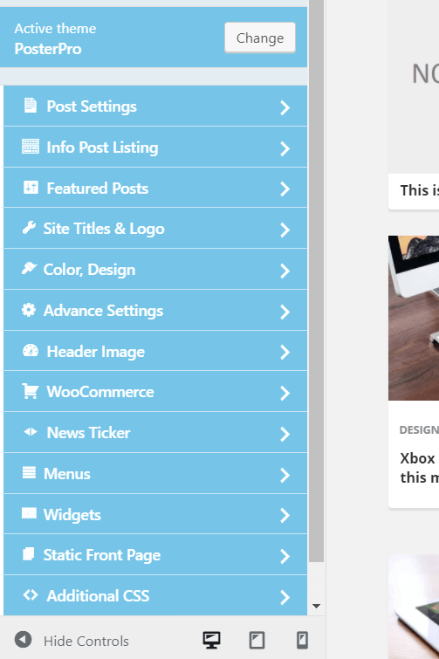This screenshot has width=439, height=659.
Task: Click the Additional CSS code brackets icon
Action: point(31,595)
